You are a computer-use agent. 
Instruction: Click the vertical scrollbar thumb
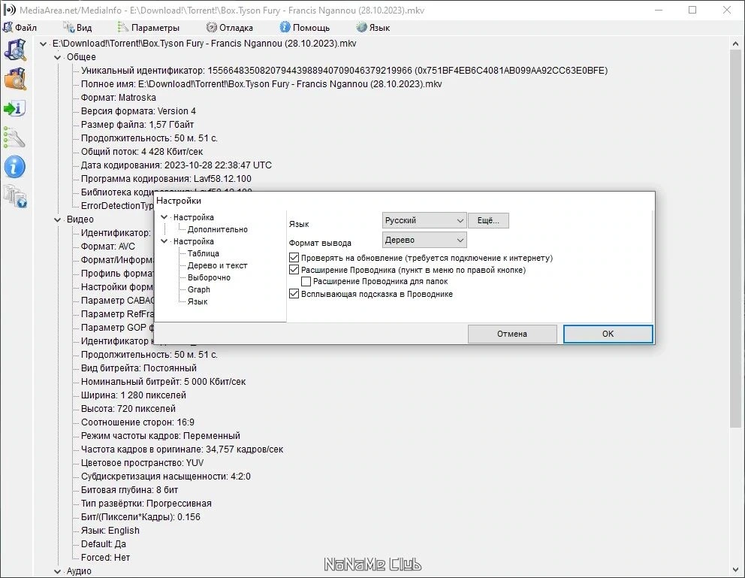click(x=735, y=238)
